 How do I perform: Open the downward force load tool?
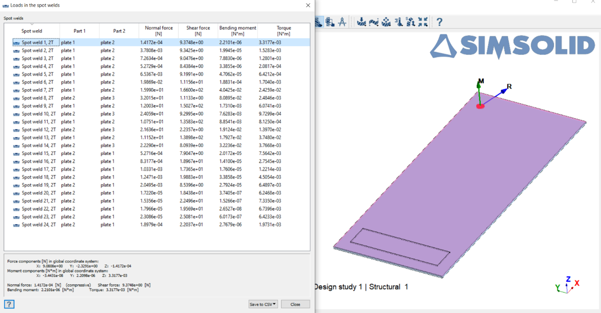tap(362, 22)
